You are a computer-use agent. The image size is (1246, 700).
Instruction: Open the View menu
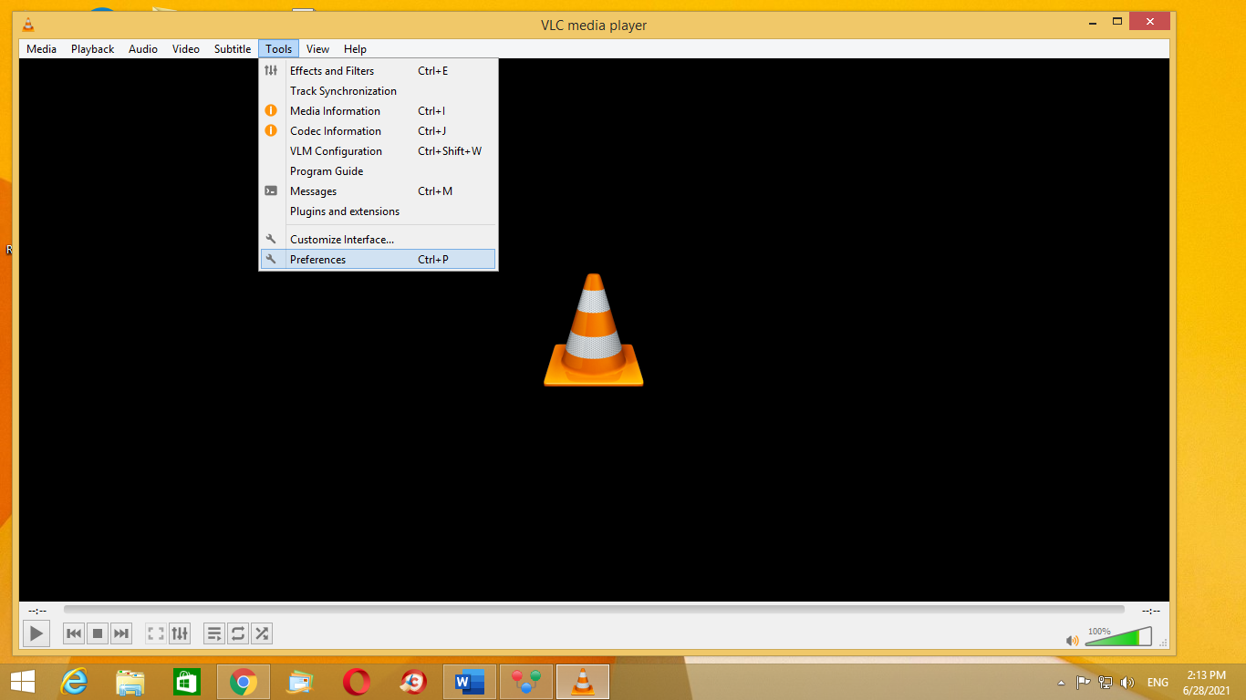[318, 49]
